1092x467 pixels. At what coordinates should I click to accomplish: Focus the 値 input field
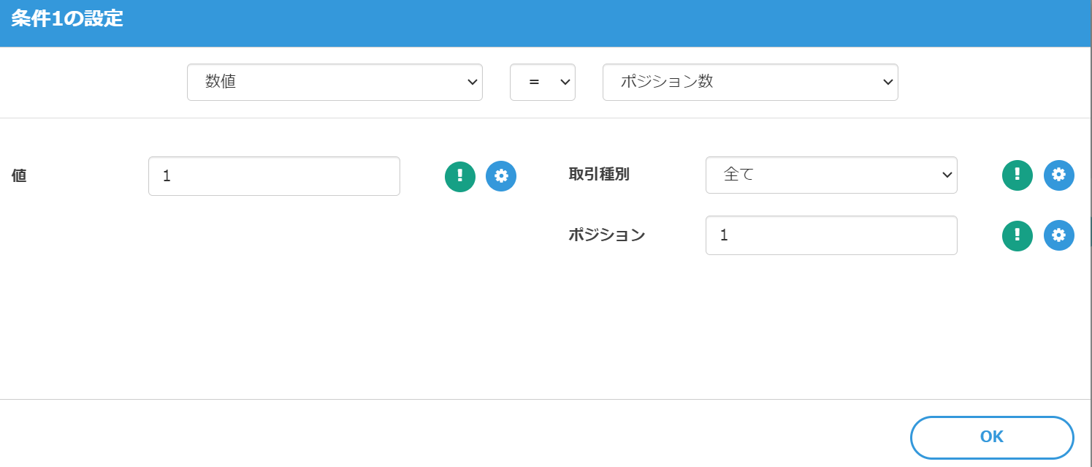(274, 176)
